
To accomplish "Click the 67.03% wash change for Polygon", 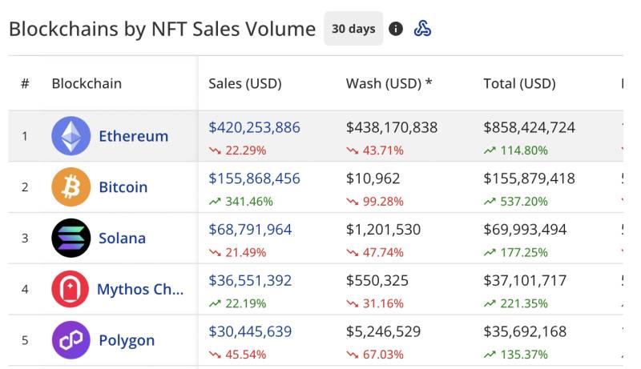I will coord(375,355).
